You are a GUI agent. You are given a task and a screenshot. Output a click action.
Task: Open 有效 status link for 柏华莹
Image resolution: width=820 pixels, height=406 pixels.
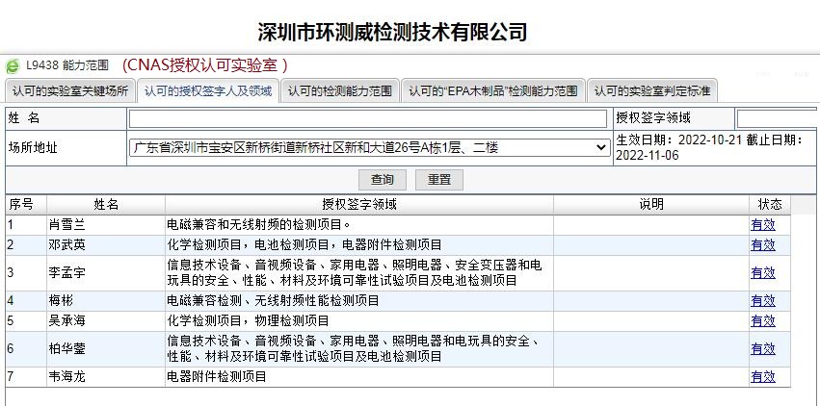(763, 348)
